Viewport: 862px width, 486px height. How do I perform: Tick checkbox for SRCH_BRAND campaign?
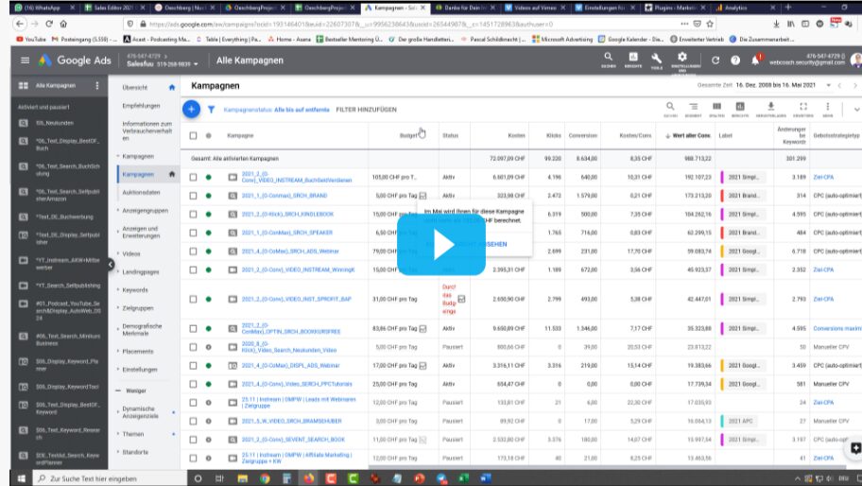(x=193, y=196)
